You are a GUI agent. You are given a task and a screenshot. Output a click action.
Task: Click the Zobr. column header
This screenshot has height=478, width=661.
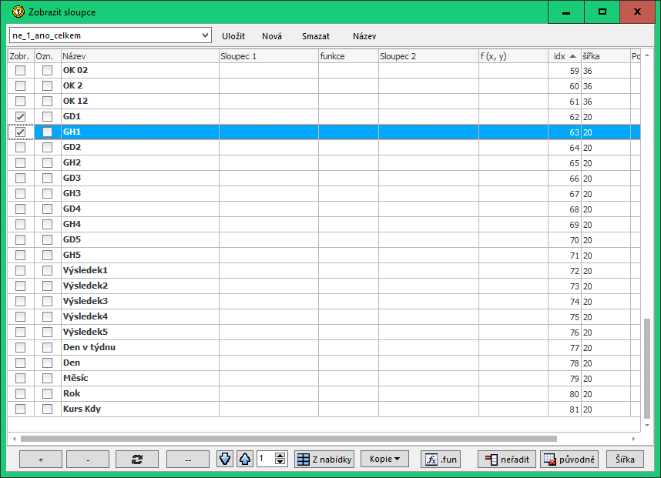pyautogui.click(x=20, y=56)
